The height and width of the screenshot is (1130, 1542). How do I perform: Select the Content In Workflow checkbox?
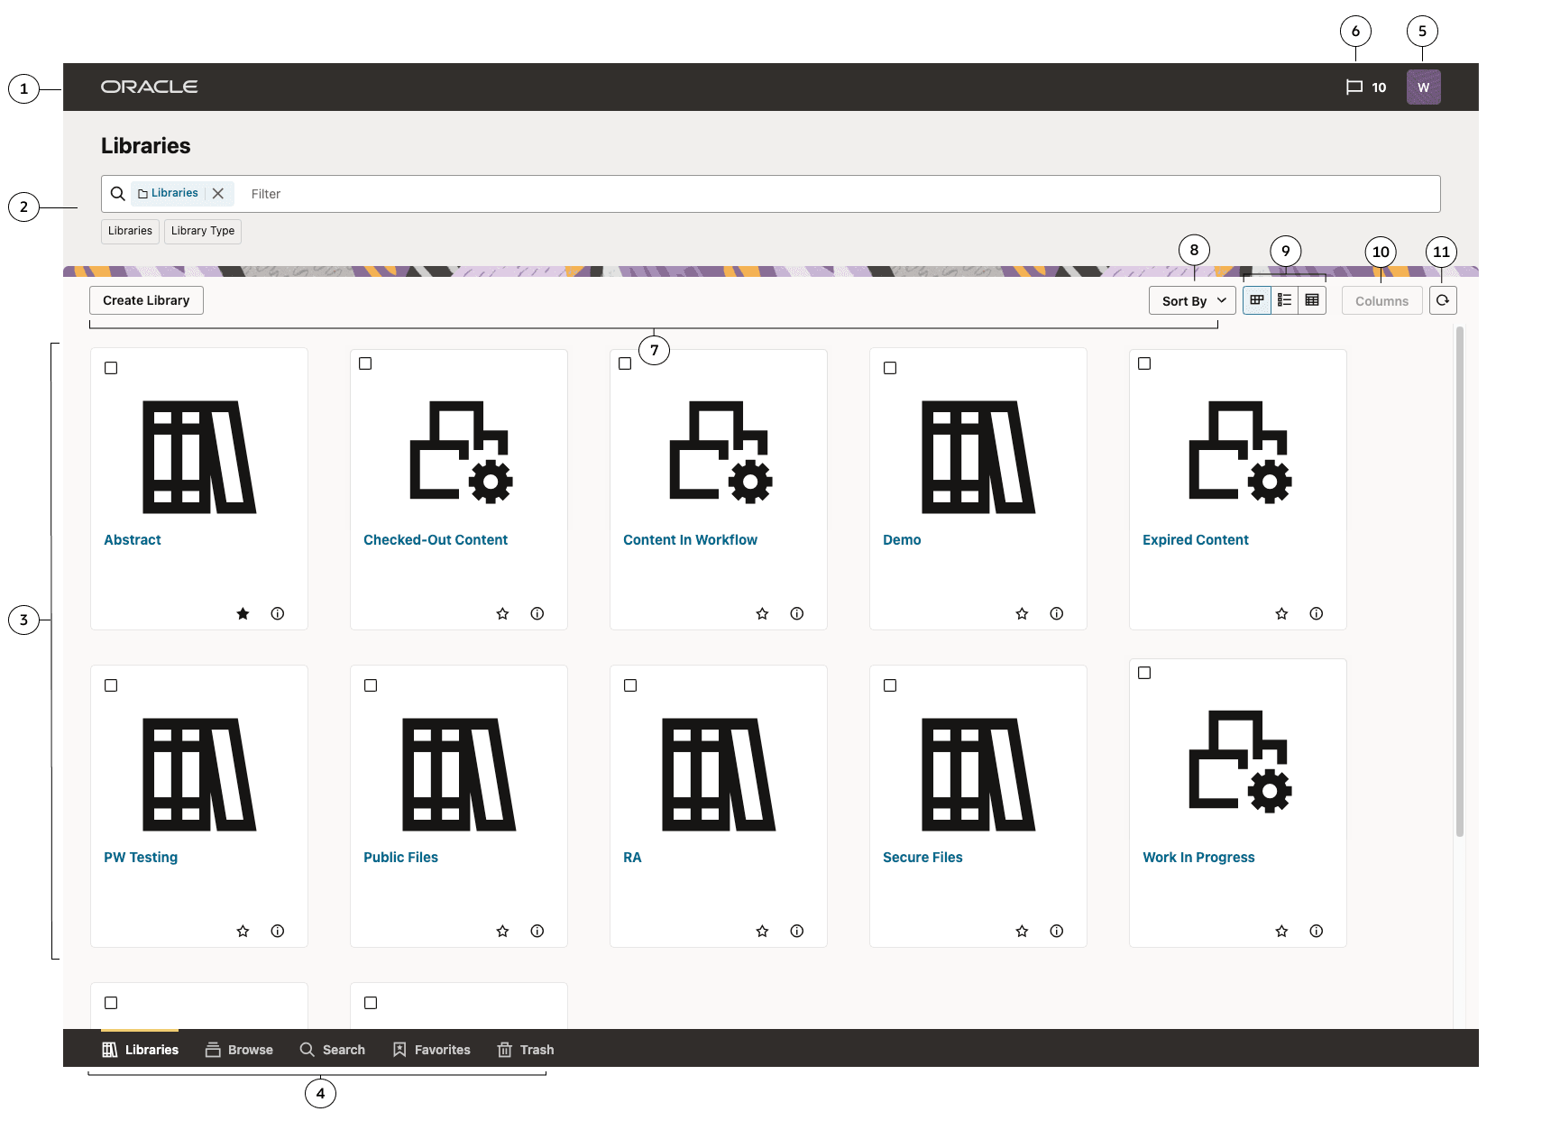[625, 363]
